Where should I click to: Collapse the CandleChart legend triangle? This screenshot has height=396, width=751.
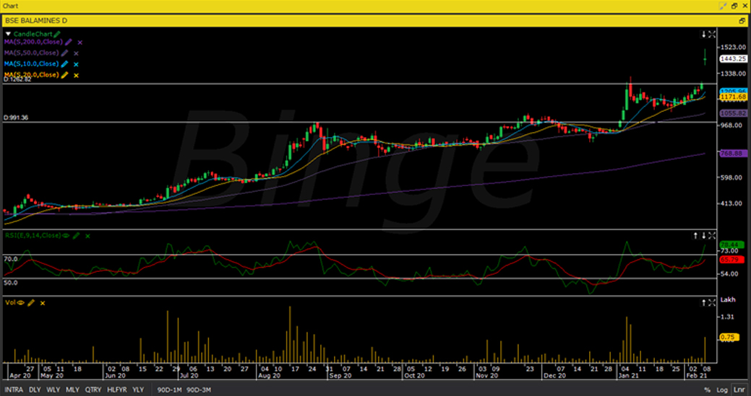click(x=8, y=35)
